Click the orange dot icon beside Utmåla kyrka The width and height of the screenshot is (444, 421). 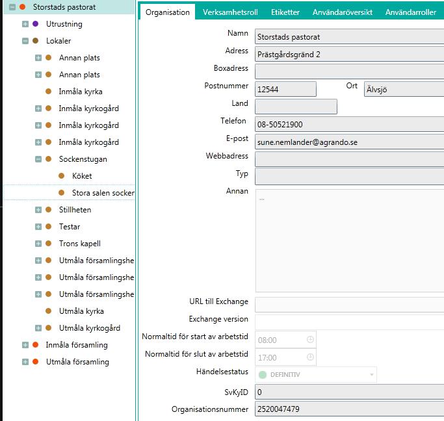[x=48, y=311]
